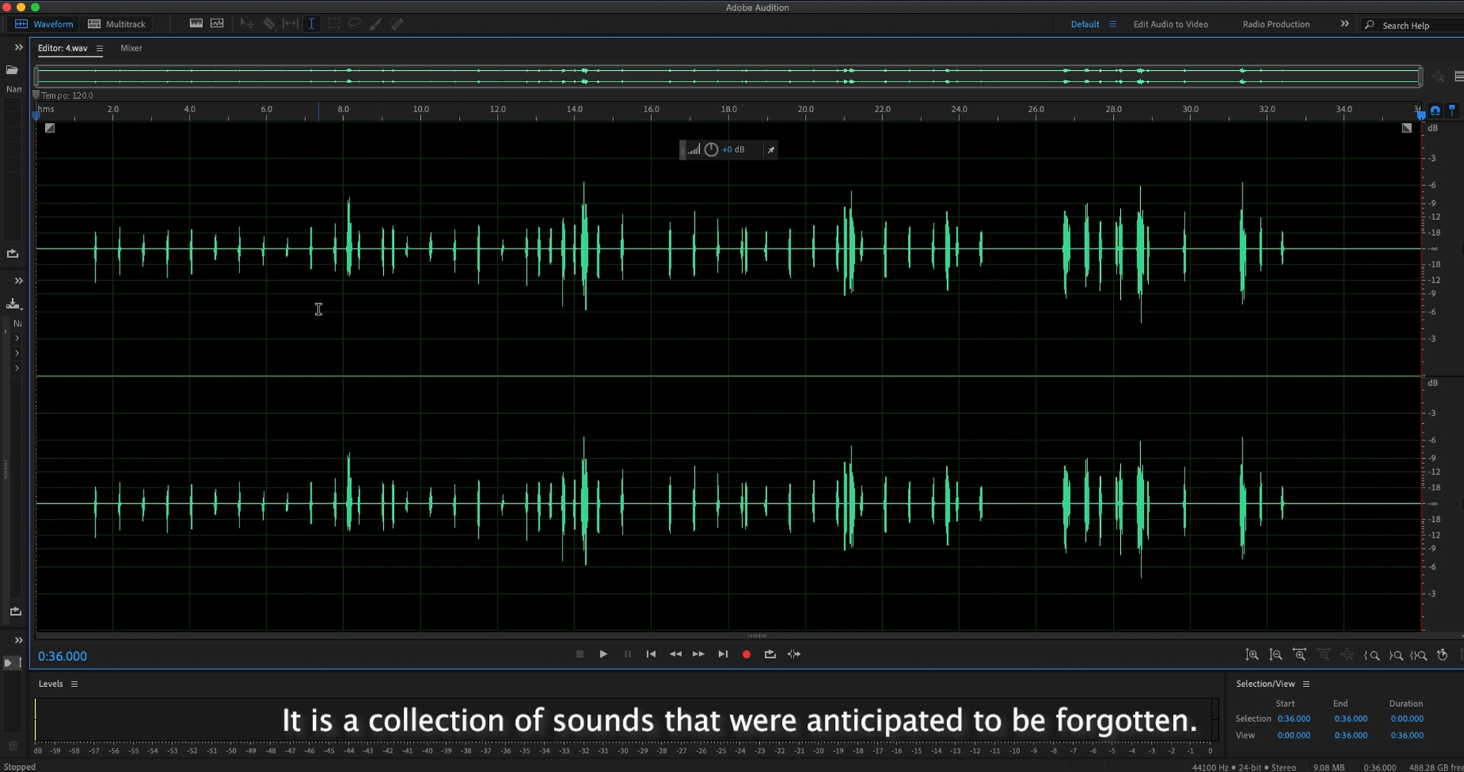Open the Editor 4.wav panel menu
1464x772 pixels.
(x=99, y=49)
